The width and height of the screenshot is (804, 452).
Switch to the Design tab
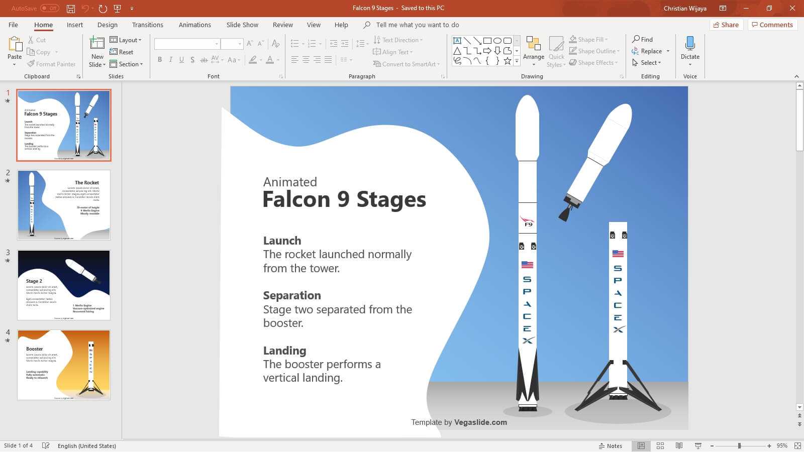(108, 25)
